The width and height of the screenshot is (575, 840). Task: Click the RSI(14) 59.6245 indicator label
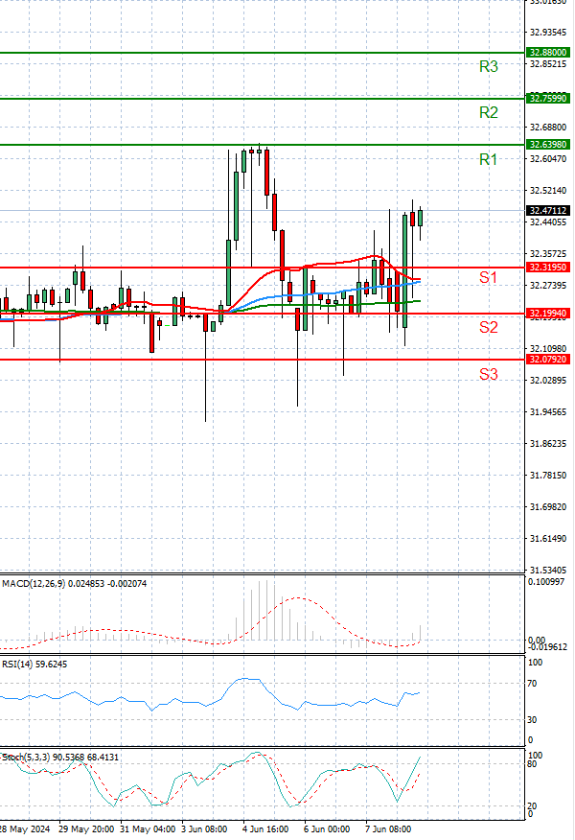click(x=34, y=665)
